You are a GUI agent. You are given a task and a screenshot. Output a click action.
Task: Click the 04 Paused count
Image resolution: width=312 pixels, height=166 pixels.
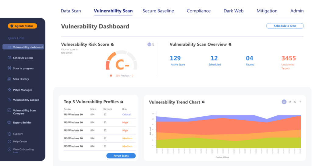[250, 58]
